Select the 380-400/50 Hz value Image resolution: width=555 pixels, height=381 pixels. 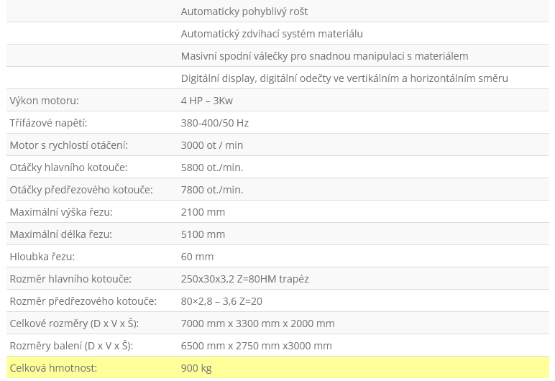(214, 123)
